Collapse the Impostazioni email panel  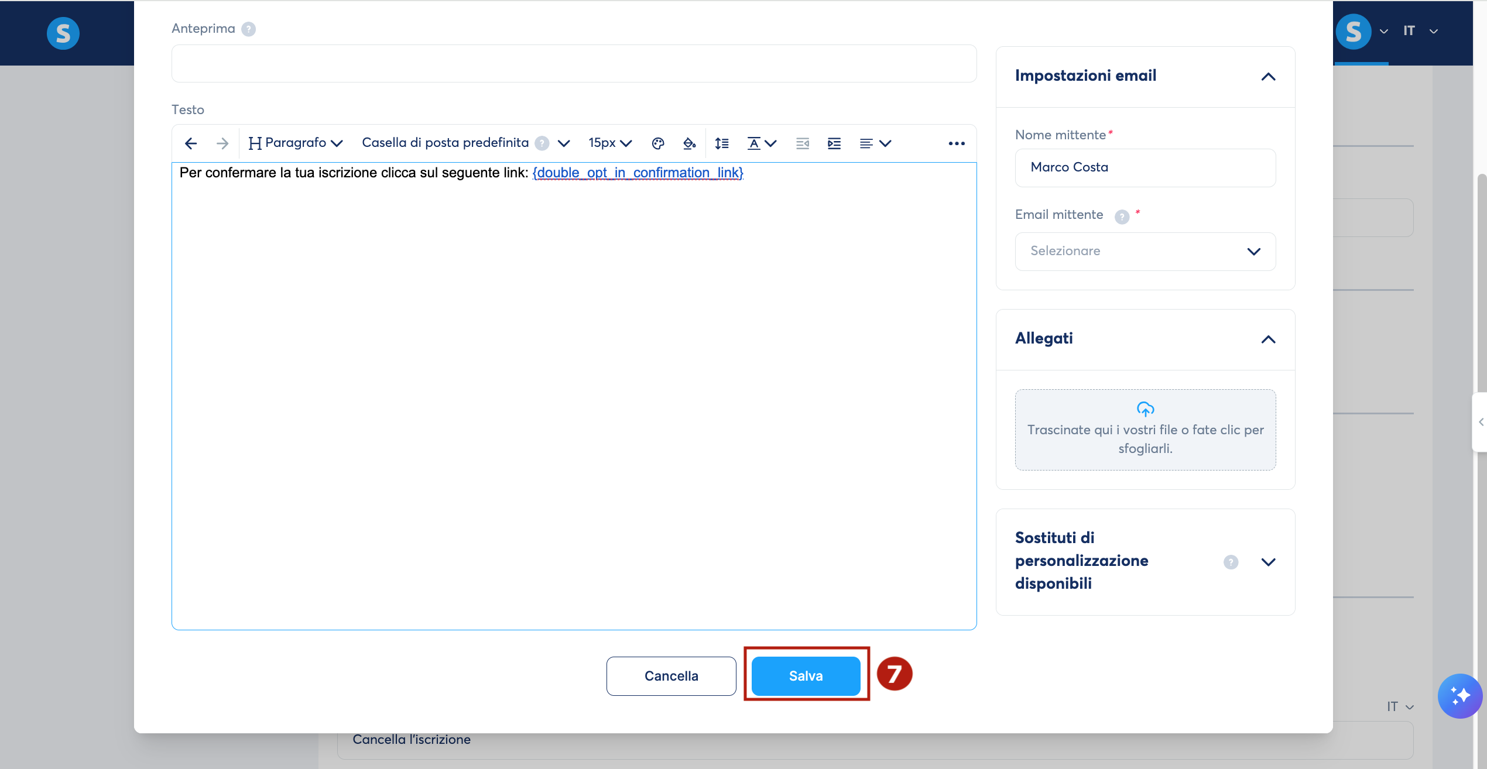click(1268, 77)
